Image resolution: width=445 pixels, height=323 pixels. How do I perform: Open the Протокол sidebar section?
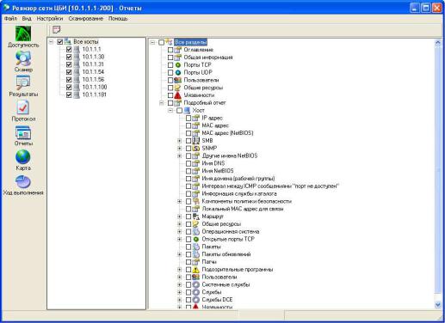(x=23, y=111)
